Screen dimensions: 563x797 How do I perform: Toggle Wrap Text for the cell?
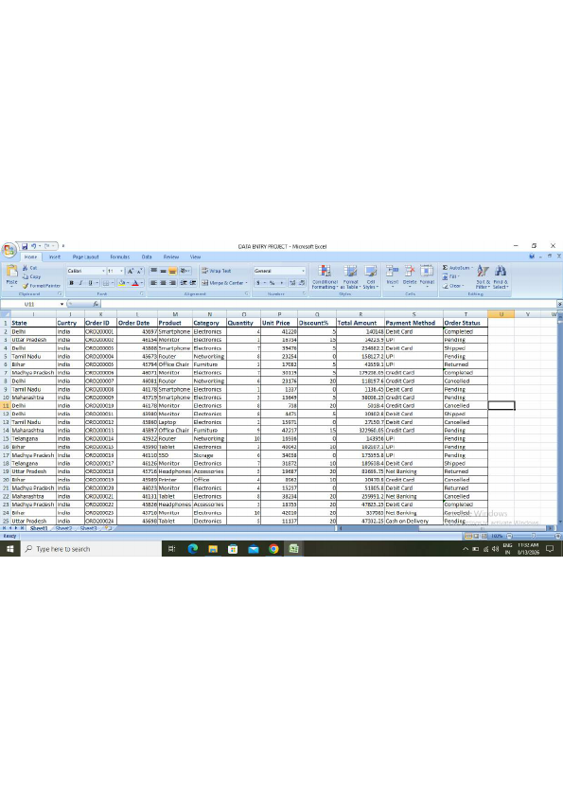click(x=216, y=271)
